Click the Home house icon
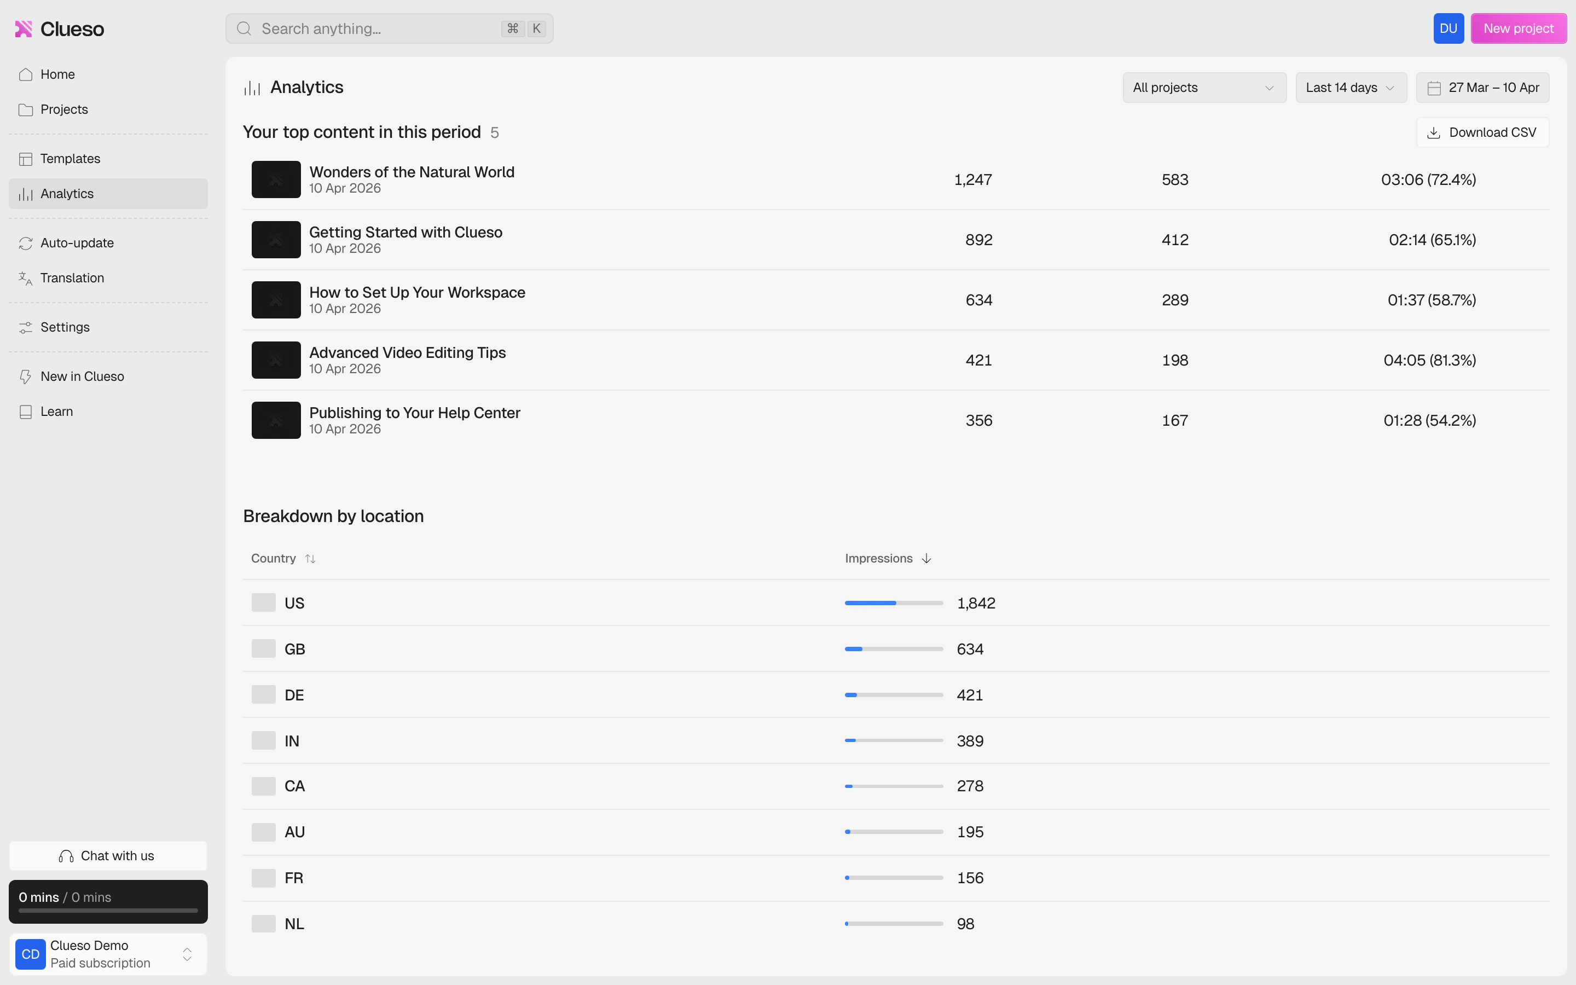1576x985 pixels. [25, 74]
